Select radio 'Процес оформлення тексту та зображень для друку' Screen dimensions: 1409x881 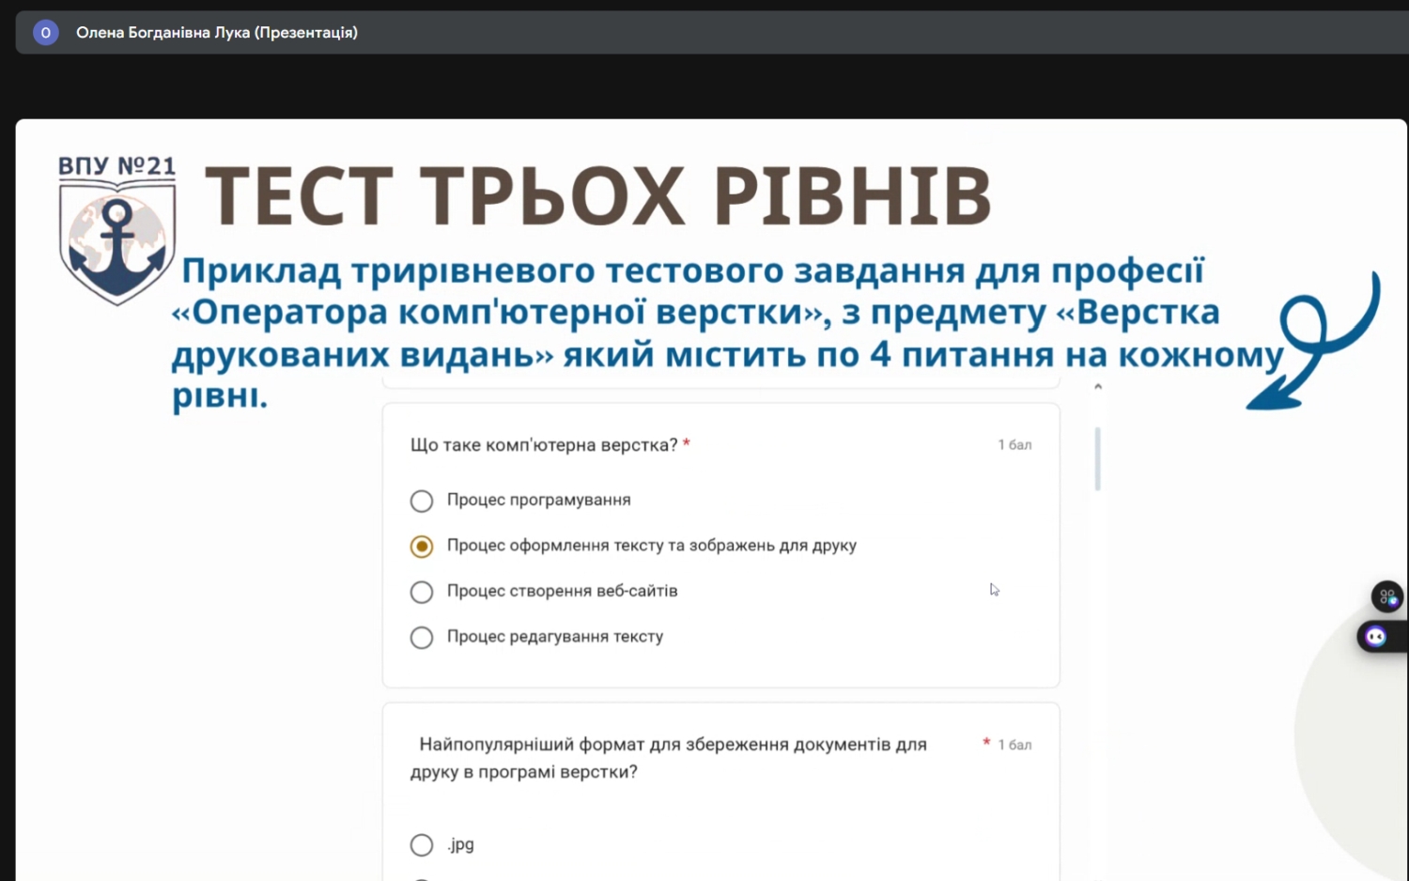click(422, 547)
